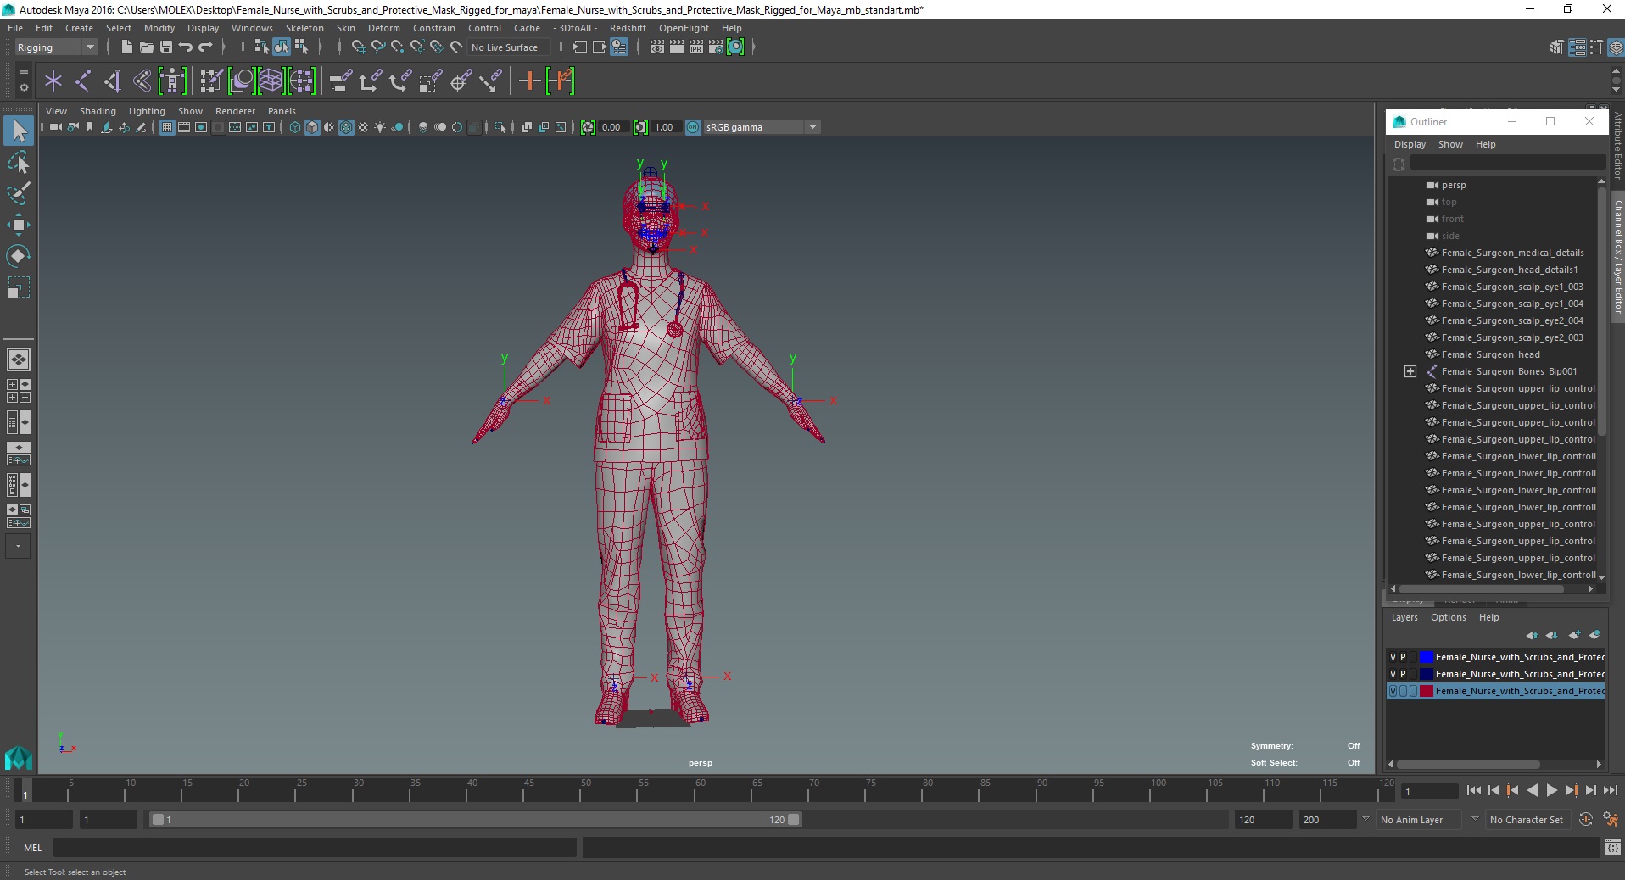Activate the Move tool

[x=19, y=225]
